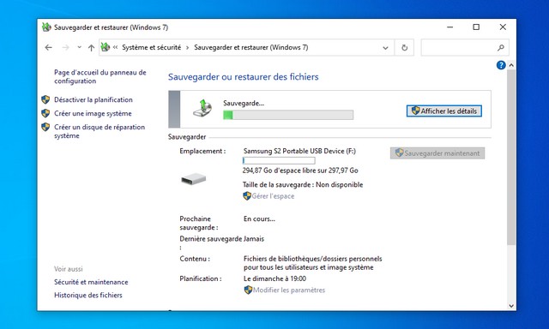This screenshot has height=329, width=549.
Task: Click the Control Panel icon in address bar
Action: (x=106, y=47)
